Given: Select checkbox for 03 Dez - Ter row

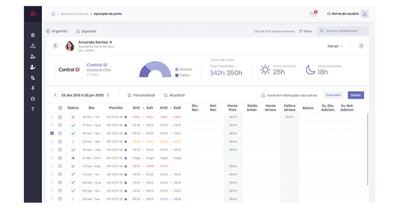Looking at the screenshot, I should 52,174.
